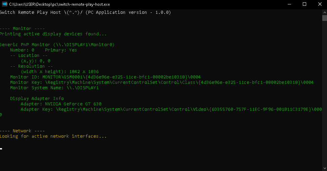Click the title bar path text

(59, 4)
